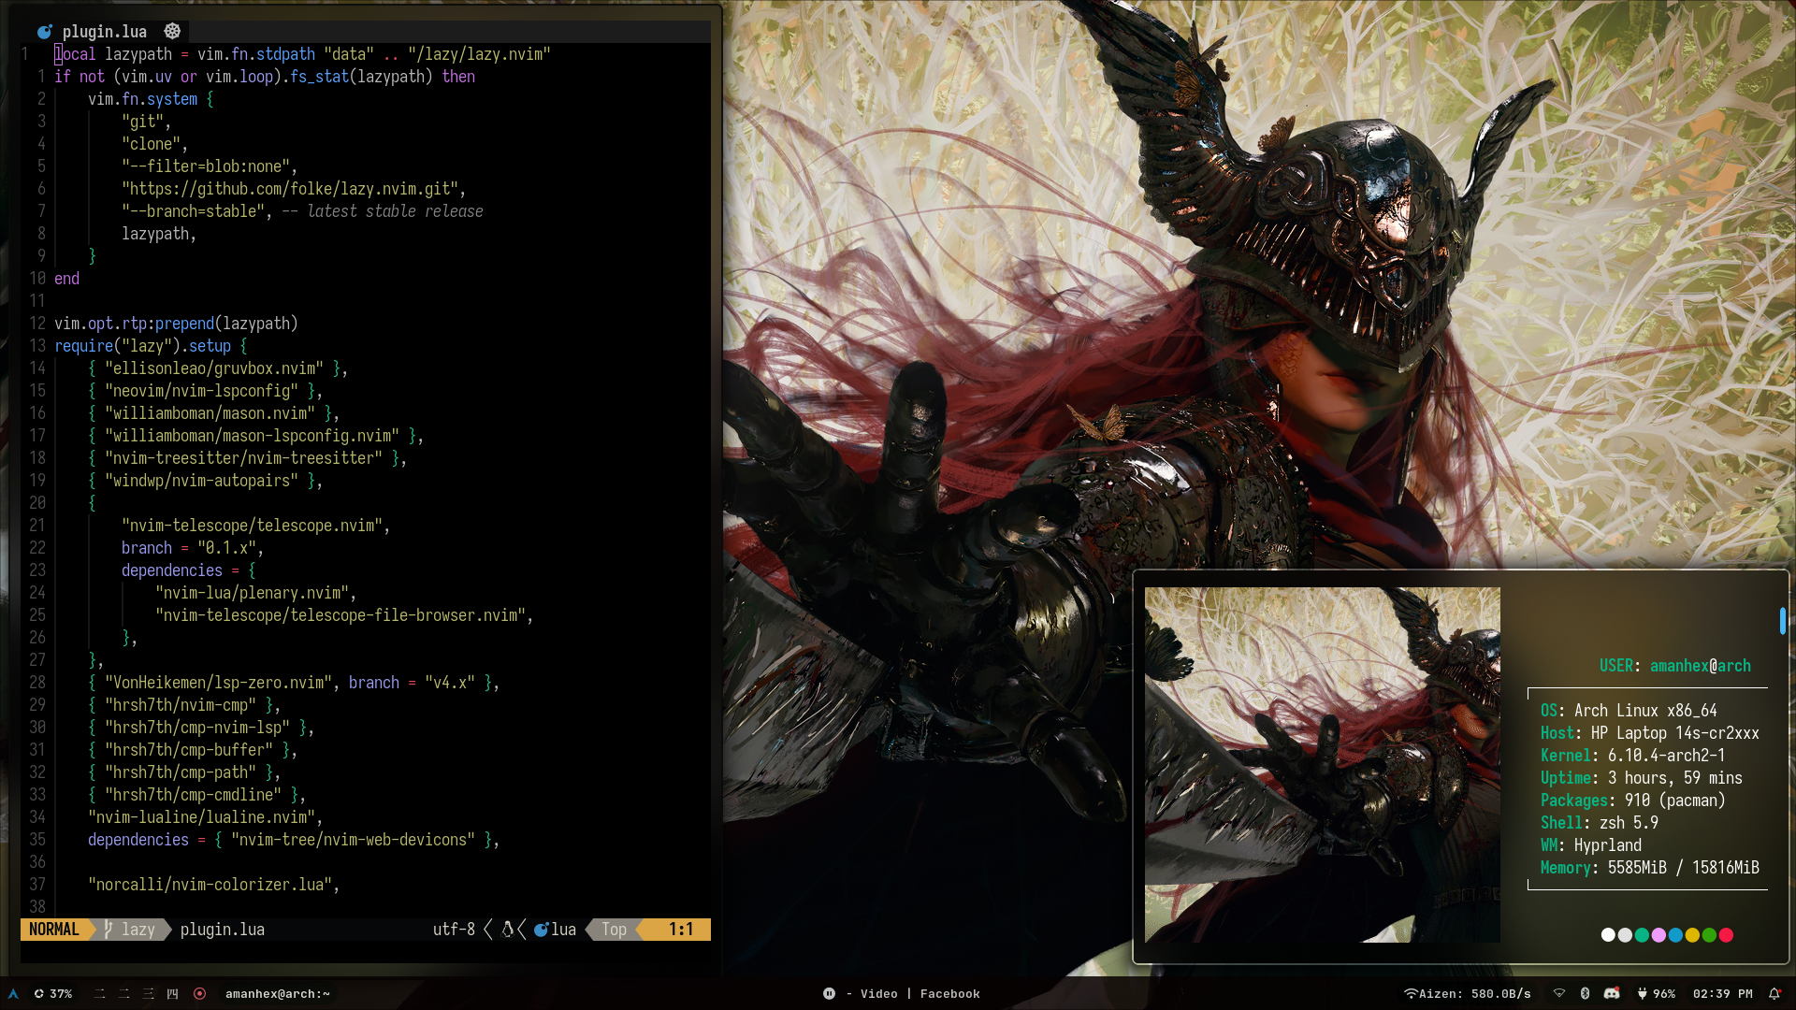This screenshot has height=1010, width=1796.
Task: Click the amanhex@arch window title
Action: 277,994
